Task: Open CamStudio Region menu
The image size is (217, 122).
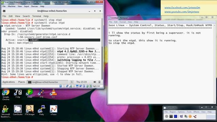Action: pos(173,112)
